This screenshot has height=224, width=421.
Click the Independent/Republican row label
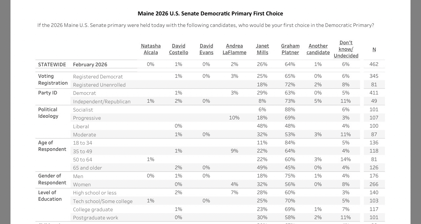[102, 102]
